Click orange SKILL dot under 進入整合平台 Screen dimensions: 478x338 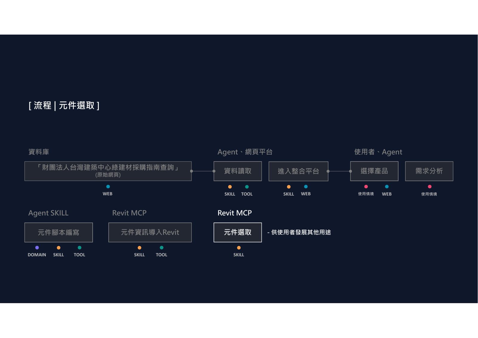(x=289, y=187)
